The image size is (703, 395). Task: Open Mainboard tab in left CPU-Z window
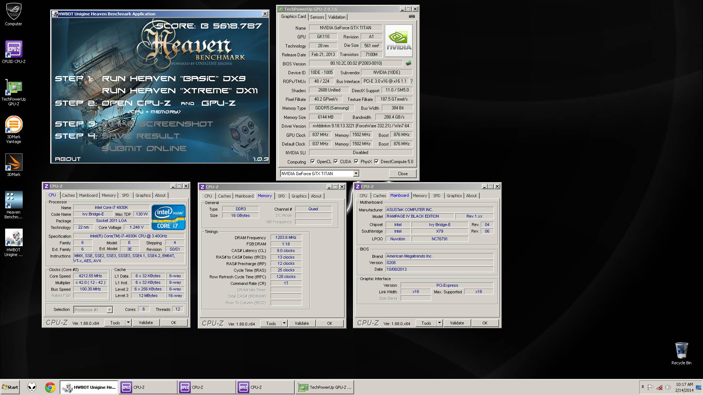[89, 195]
